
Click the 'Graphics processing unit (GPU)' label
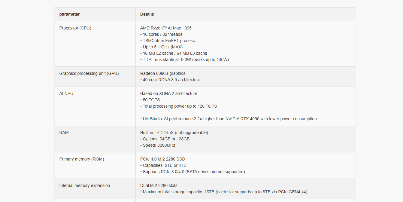[x=89, y=73]
